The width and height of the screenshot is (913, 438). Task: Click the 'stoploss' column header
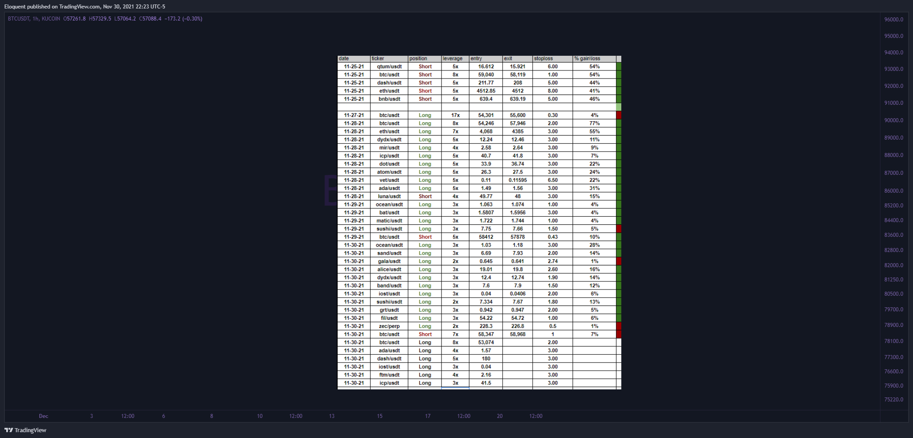click(x=553, y=58)
